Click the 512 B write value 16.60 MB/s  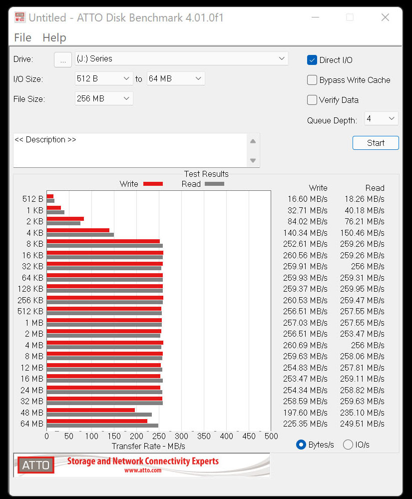click(307, 199)
